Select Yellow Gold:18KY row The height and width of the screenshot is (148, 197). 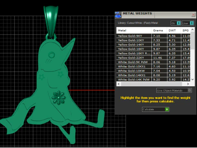[153, 49]
